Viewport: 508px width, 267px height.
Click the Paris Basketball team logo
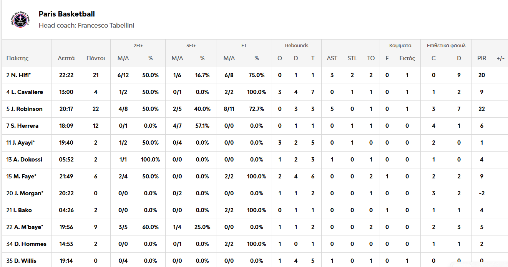point(20,19)
